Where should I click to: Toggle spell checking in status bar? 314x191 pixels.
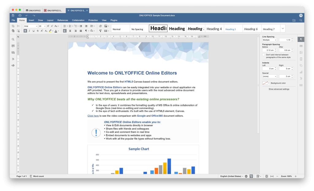(x=251, y=176)
